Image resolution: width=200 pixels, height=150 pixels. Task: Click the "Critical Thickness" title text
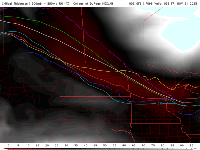(x=15, y=4)
